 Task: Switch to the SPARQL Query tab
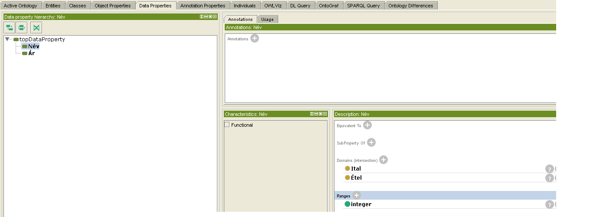coord(363,6)
